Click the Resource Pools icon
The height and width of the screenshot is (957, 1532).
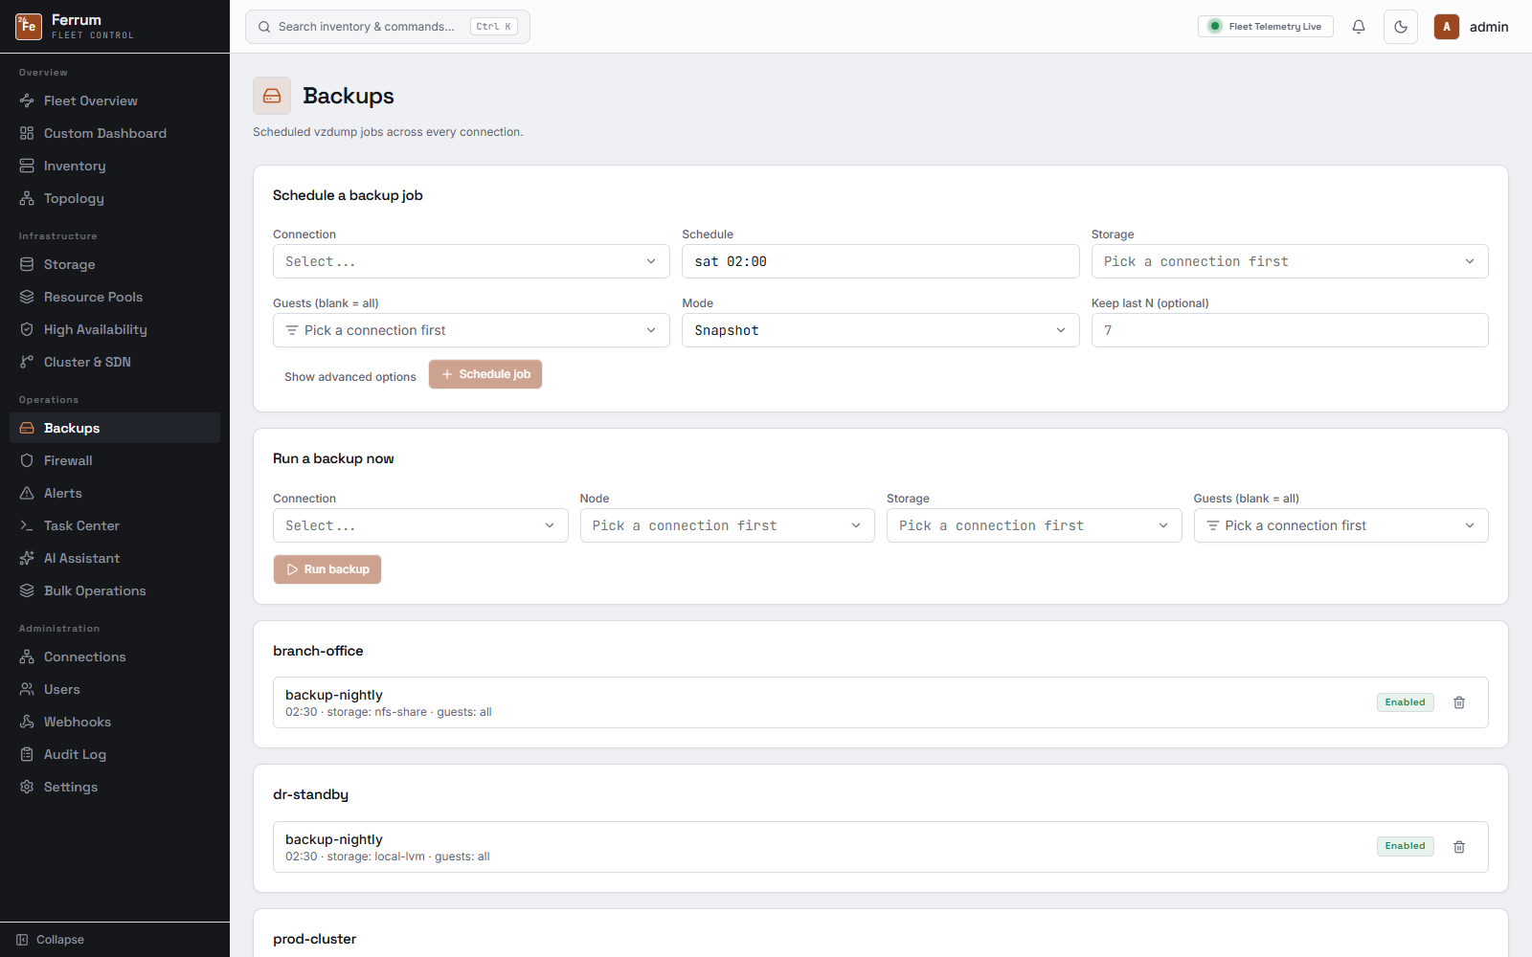coord(27,297)
